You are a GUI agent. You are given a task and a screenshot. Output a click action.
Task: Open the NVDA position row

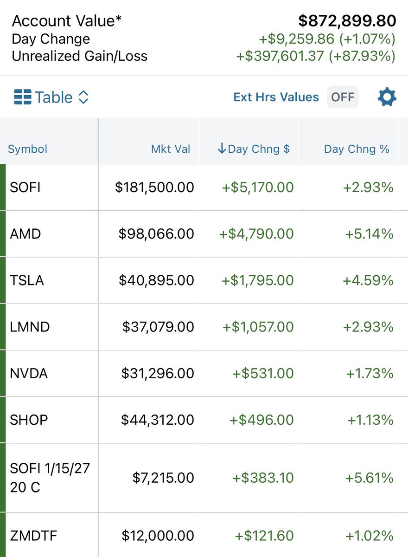(204, 373)
